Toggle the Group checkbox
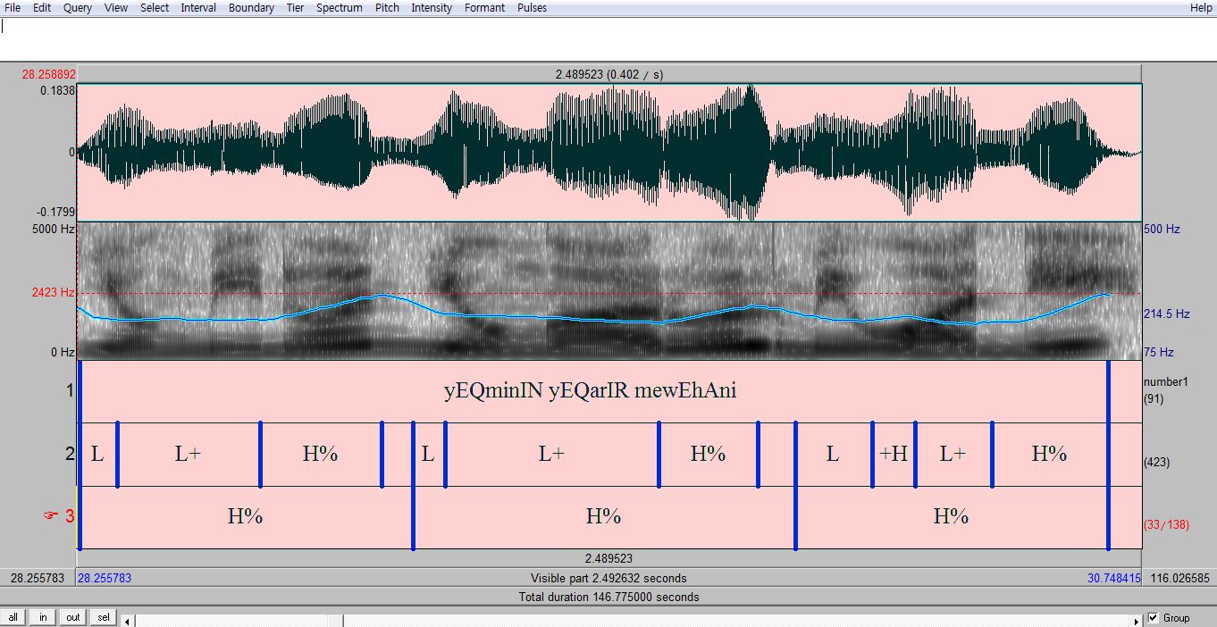Screen dimensions: 1217x627 coord(1154,617)
